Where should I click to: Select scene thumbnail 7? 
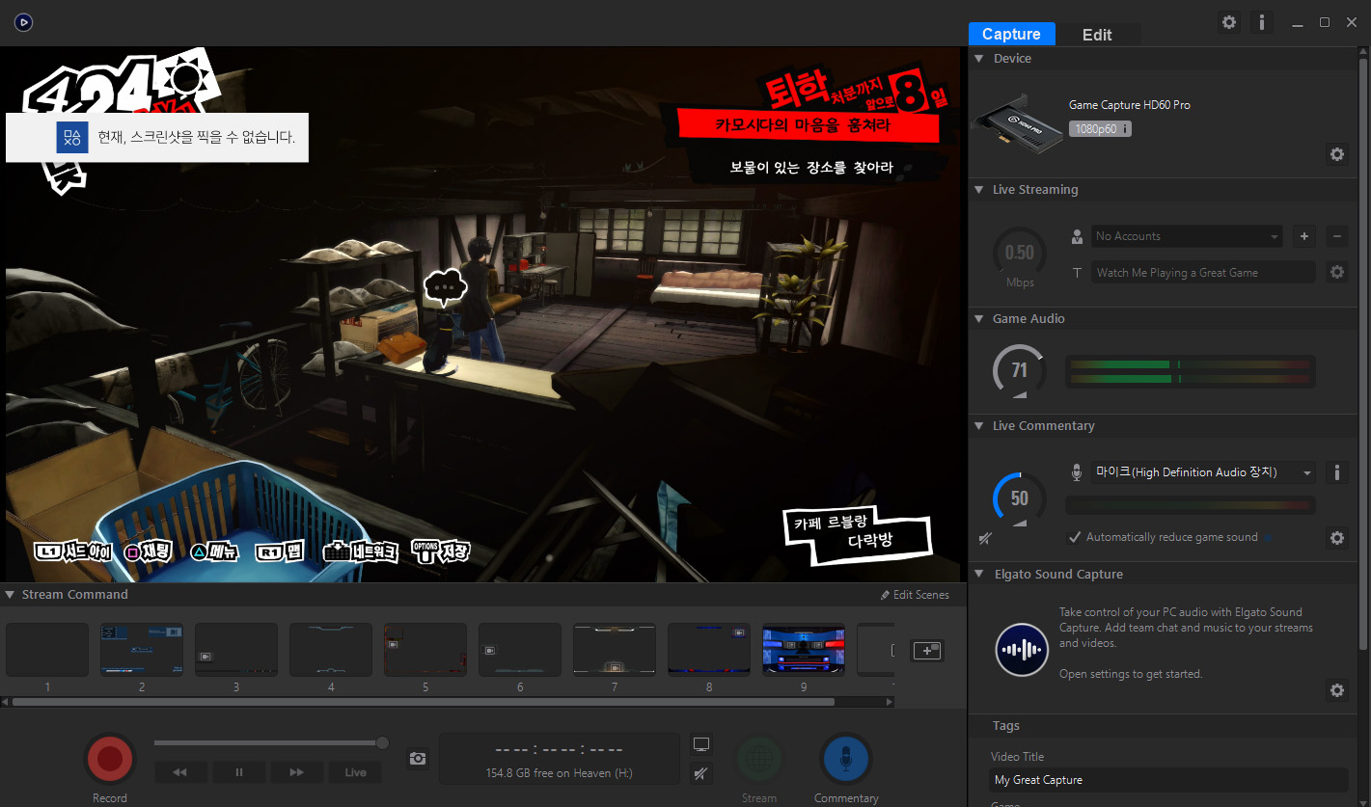(x=615, y=650)
